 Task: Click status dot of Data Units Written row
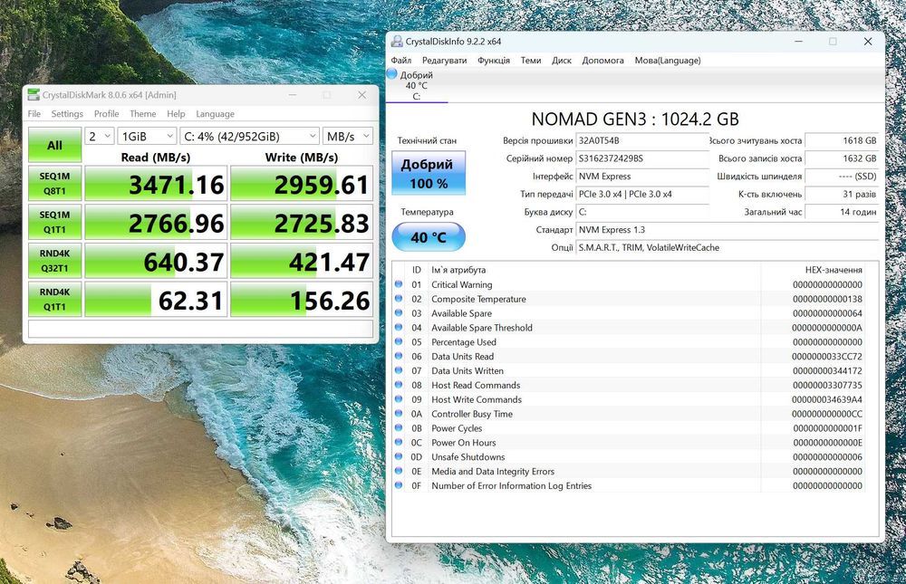[398, 370]
